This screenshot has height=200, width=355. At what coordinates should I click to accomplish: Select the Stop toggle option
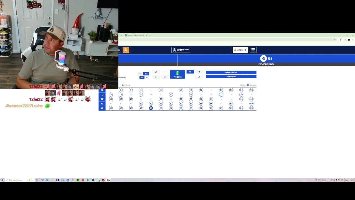146,74
